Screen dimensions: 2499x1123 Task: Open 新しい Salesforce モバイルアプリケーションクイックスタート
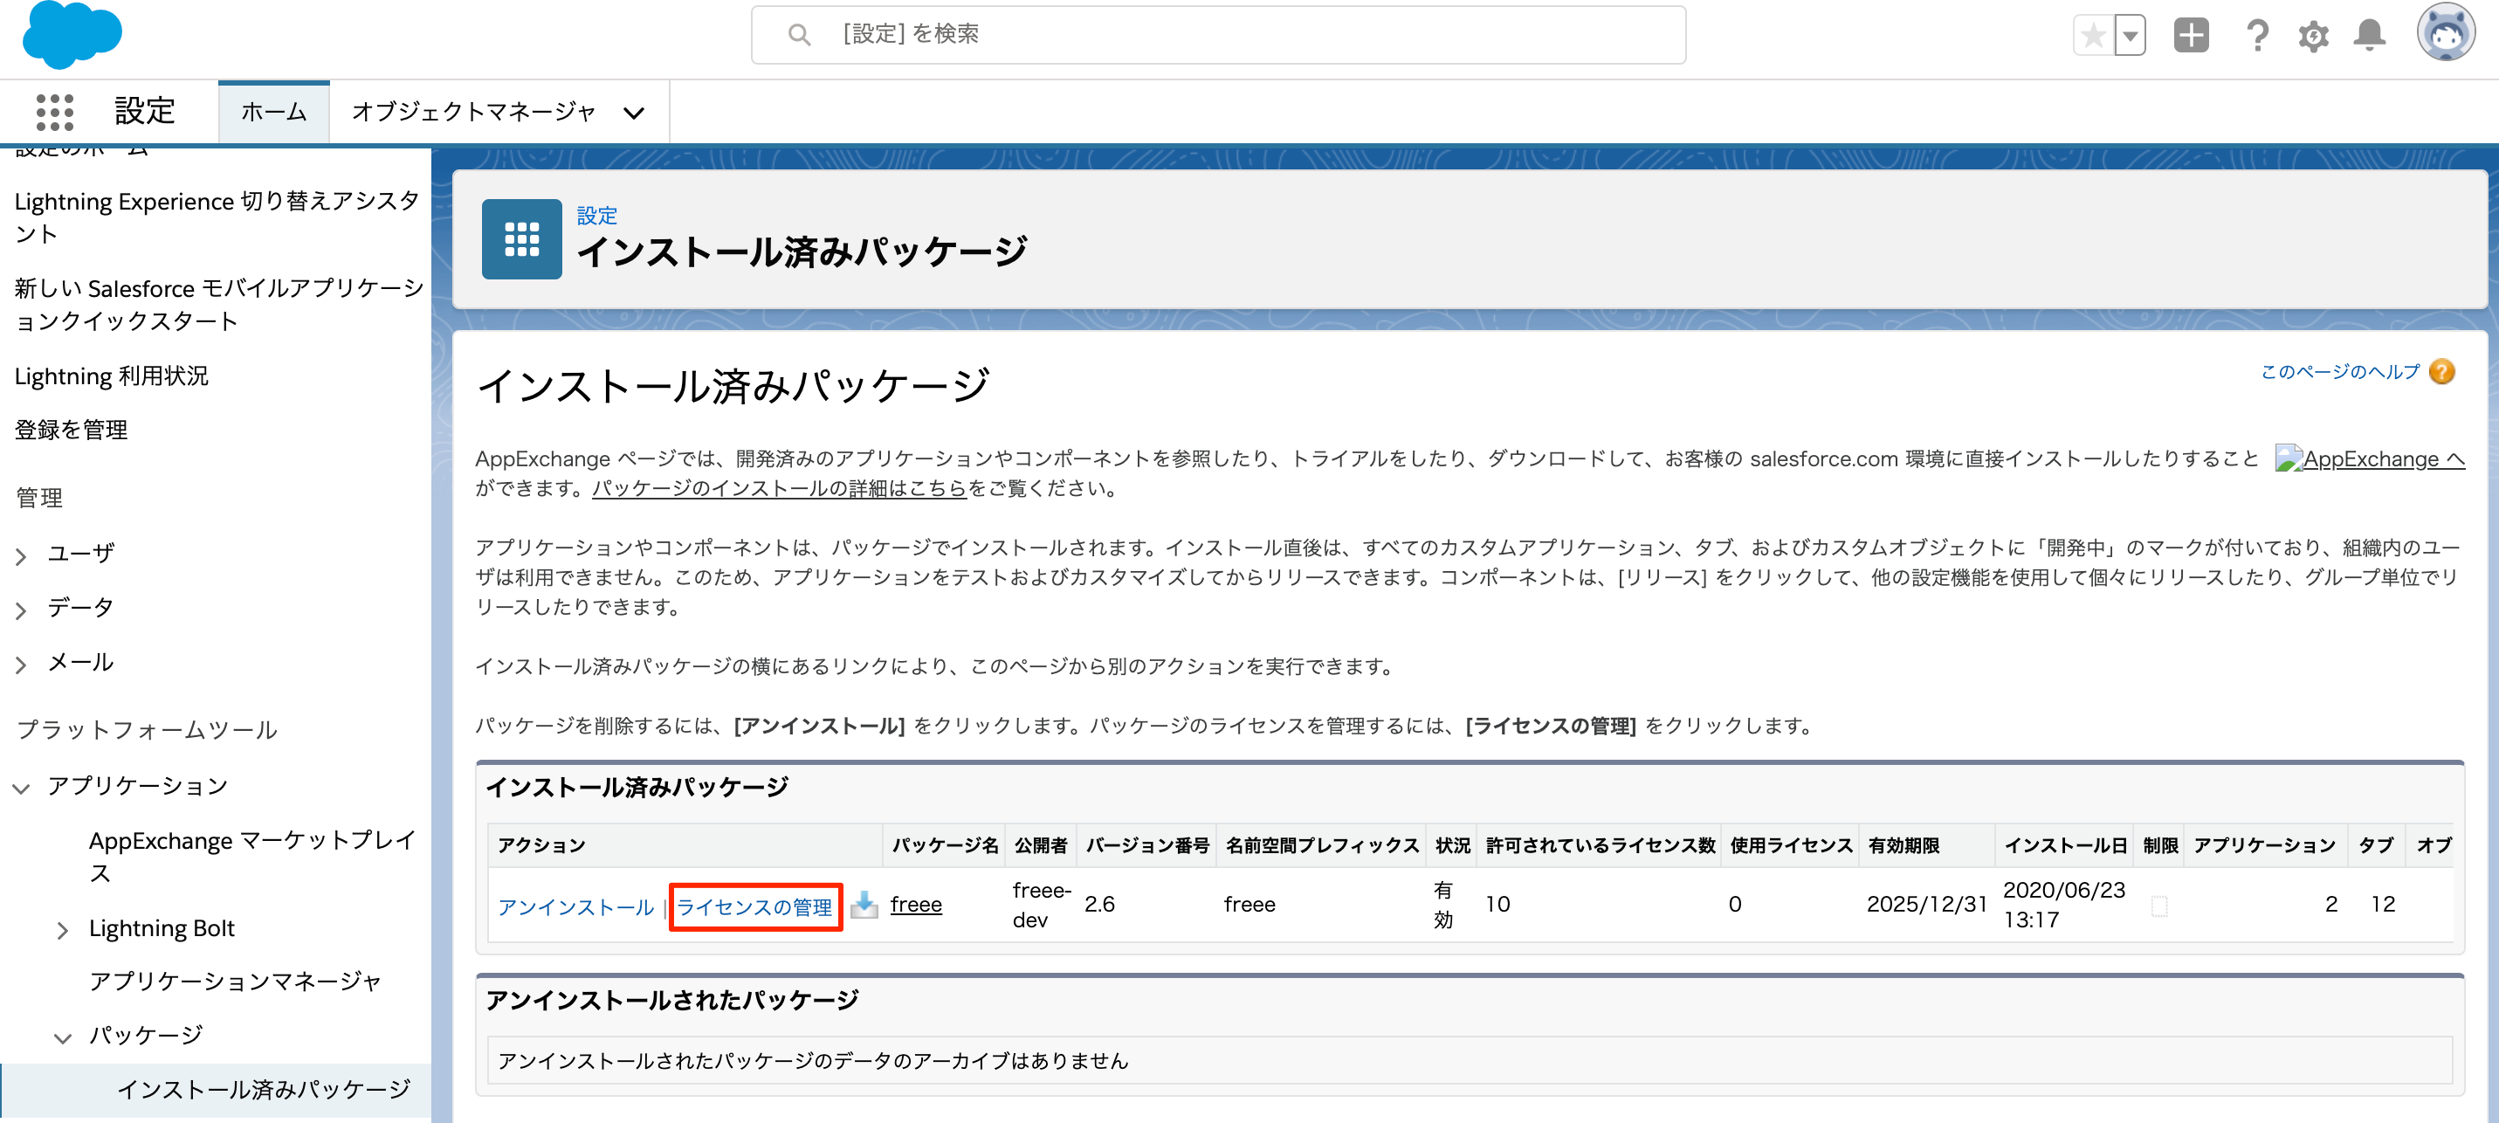tap(218, 304)
